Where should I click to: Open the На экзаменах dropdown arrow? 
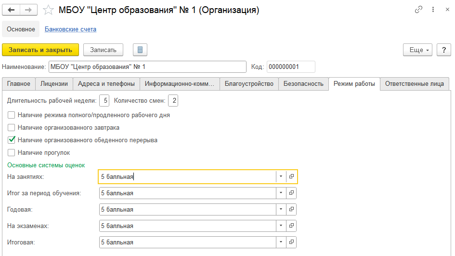point(281,226)
